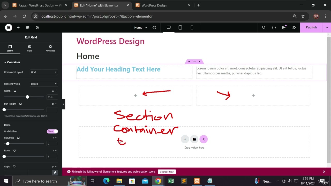Viewport: 331px width, 186px height.
Task: Open Site Settings sliders icon
Action: [x=28, y=27]
